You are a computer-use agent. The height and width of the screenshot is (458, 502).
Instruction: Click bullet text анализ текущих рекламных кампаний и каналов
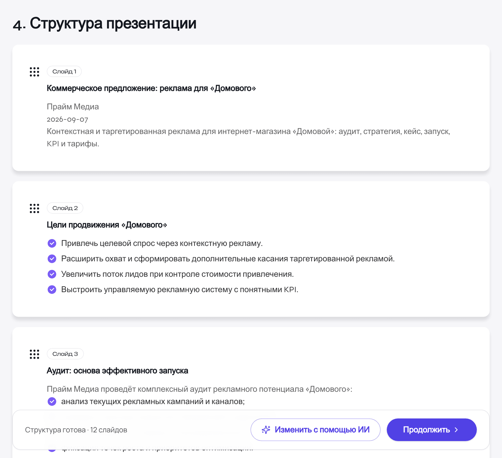[x=153, y=401]
